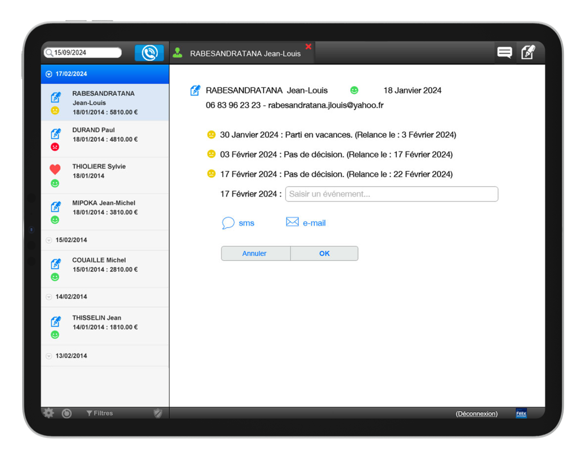Screen dimensions: 583x459
Task: Click the note-and-pen icon in top right corner
Action: [528, 52]
